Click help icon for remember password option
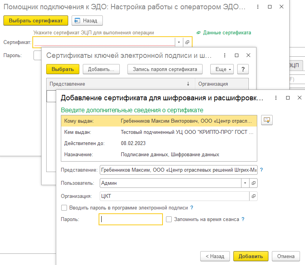Image resolution: width=305 pixels, height=265 pixels. (x=243, y=219)
